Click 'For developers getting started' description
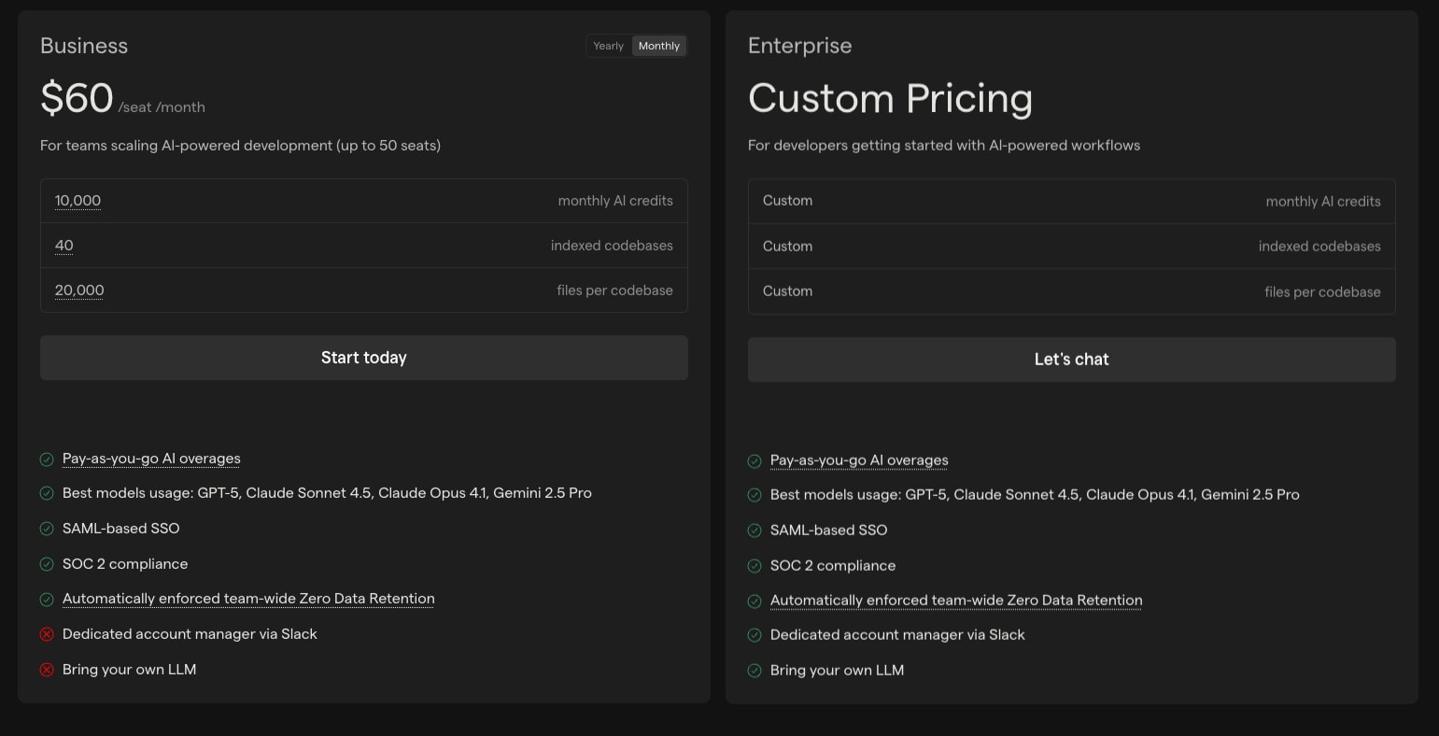Screen dimensions: 1439x736 coord(944,146)
